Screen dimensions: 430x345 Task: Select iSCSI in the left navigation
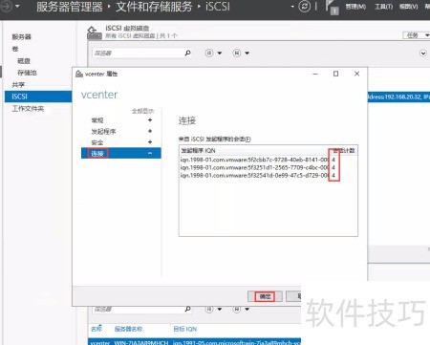pyautogui.click(x=38, y=97)
